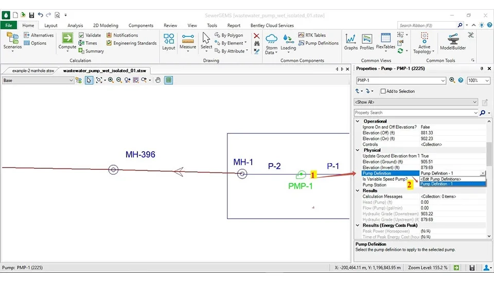Choose <Edit Pump Definitions> in the list
Image resolution: width=494 pixels, height=282 pixels.
[440, 179]
